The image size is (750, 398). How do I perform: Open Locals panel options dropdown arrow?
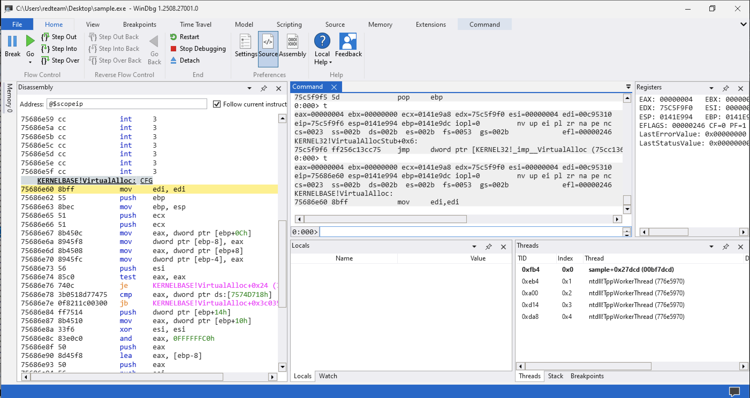[x=474, y=247]
